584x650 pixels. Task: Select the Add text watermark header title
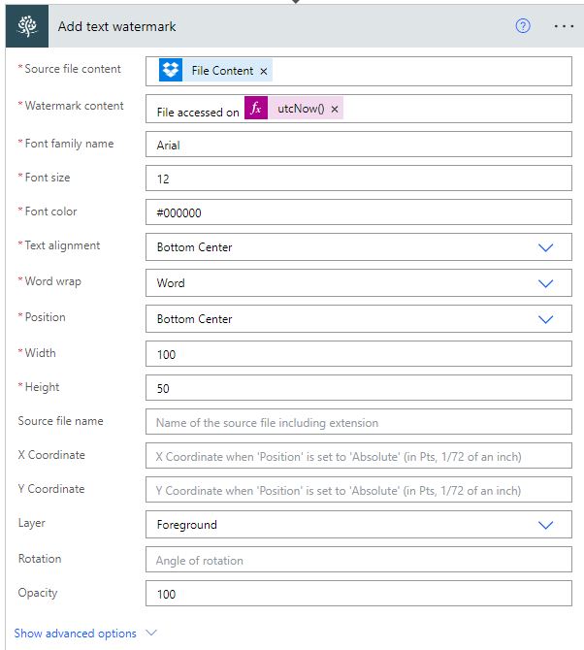click(x=117, y=26)
